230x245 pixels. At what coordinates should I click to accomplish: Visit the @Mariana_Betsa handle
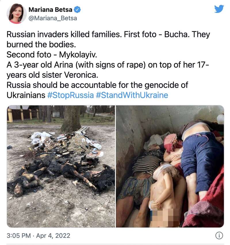pyautogui.click(x=53, y=18)
